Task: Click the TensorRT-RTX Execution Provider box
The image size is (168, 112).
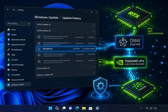Action: coord(130,62)
